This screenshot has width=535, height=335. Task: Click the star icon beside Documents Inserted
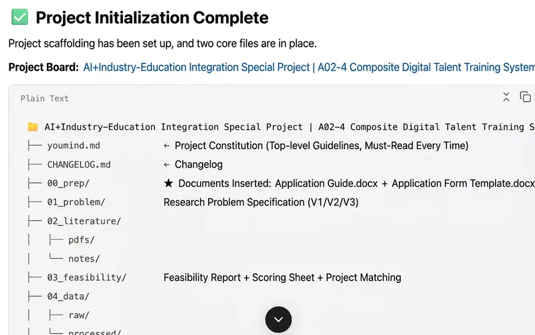tap(169, 183)
